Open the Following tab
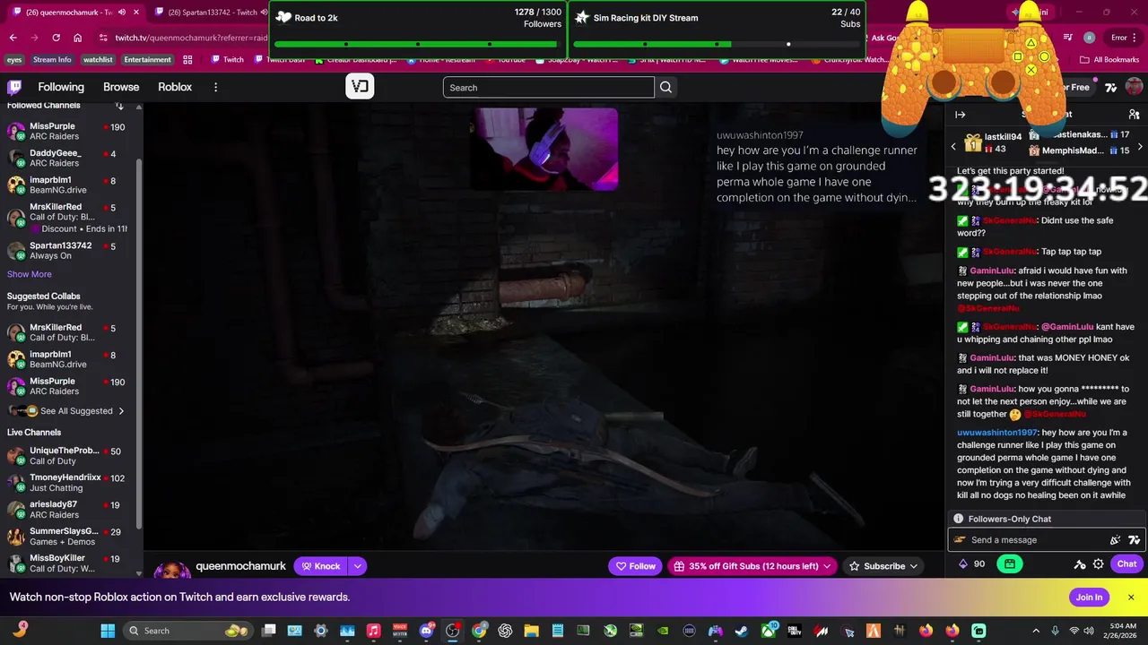The image size is (1148, 645). coord(61,87)
